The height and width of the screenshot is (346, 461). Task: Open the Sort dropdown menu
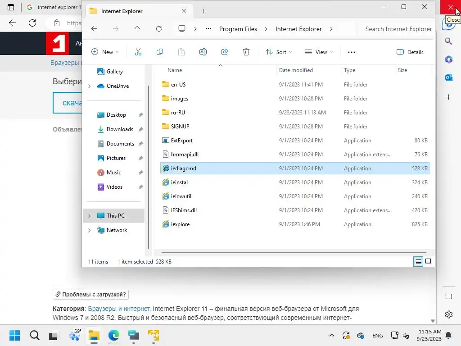click(x=278, y=52)
